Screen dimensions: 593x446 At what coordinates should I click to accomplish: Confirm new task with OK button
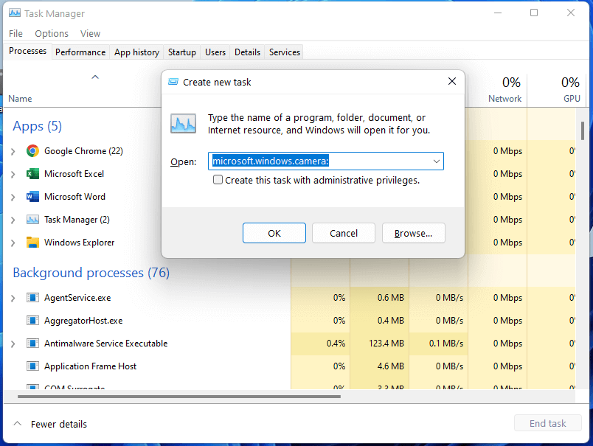click(274, 233)
